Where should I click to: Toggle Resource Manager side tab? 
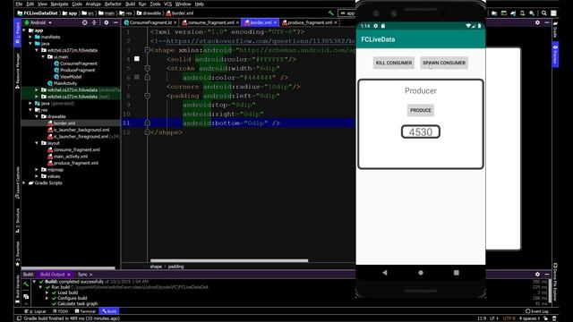click(x=17, y=71)
